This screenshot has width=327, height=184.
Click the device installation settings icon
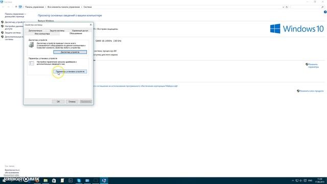pos(32,63)
